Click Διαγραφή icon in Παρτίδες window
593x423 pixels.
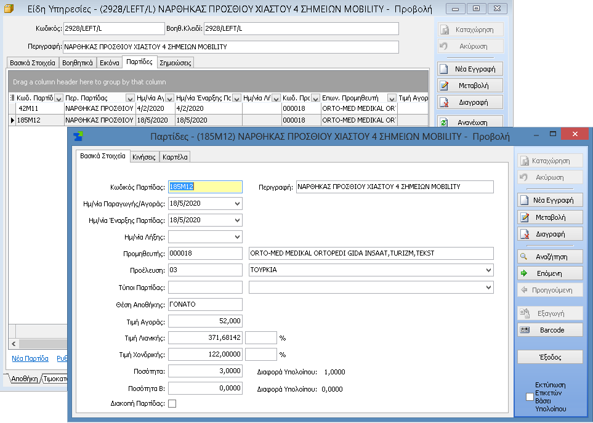pyautogui.click(x=525, y=234)
